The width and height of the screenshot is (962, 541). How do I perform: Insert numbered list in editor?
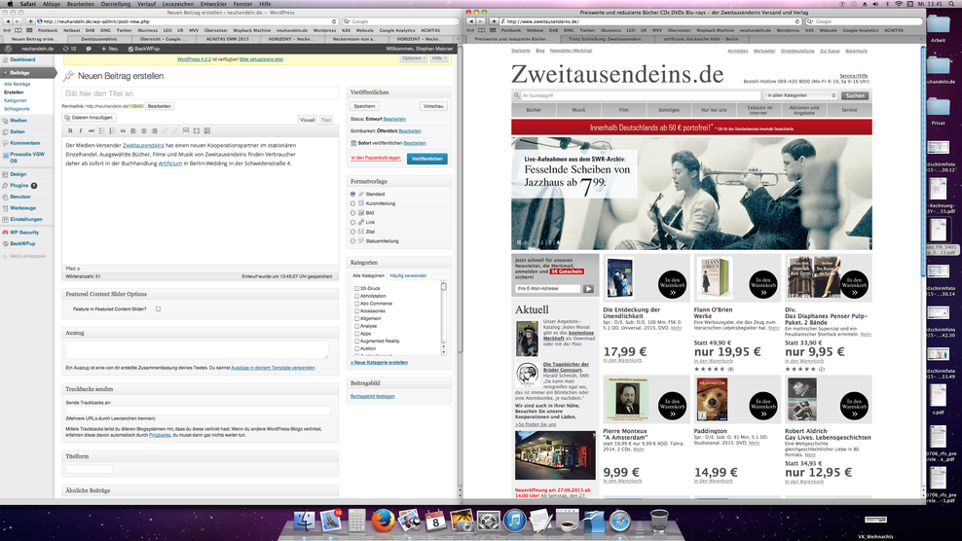point(112,130)
